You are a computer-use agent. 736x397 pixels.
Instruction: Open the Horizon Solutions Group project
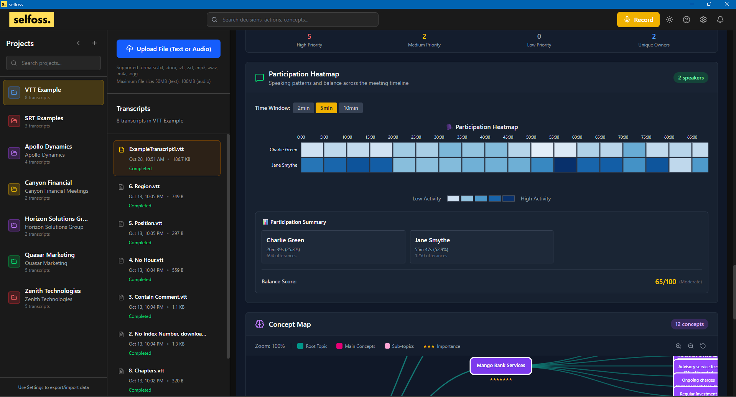pos(53,226)
